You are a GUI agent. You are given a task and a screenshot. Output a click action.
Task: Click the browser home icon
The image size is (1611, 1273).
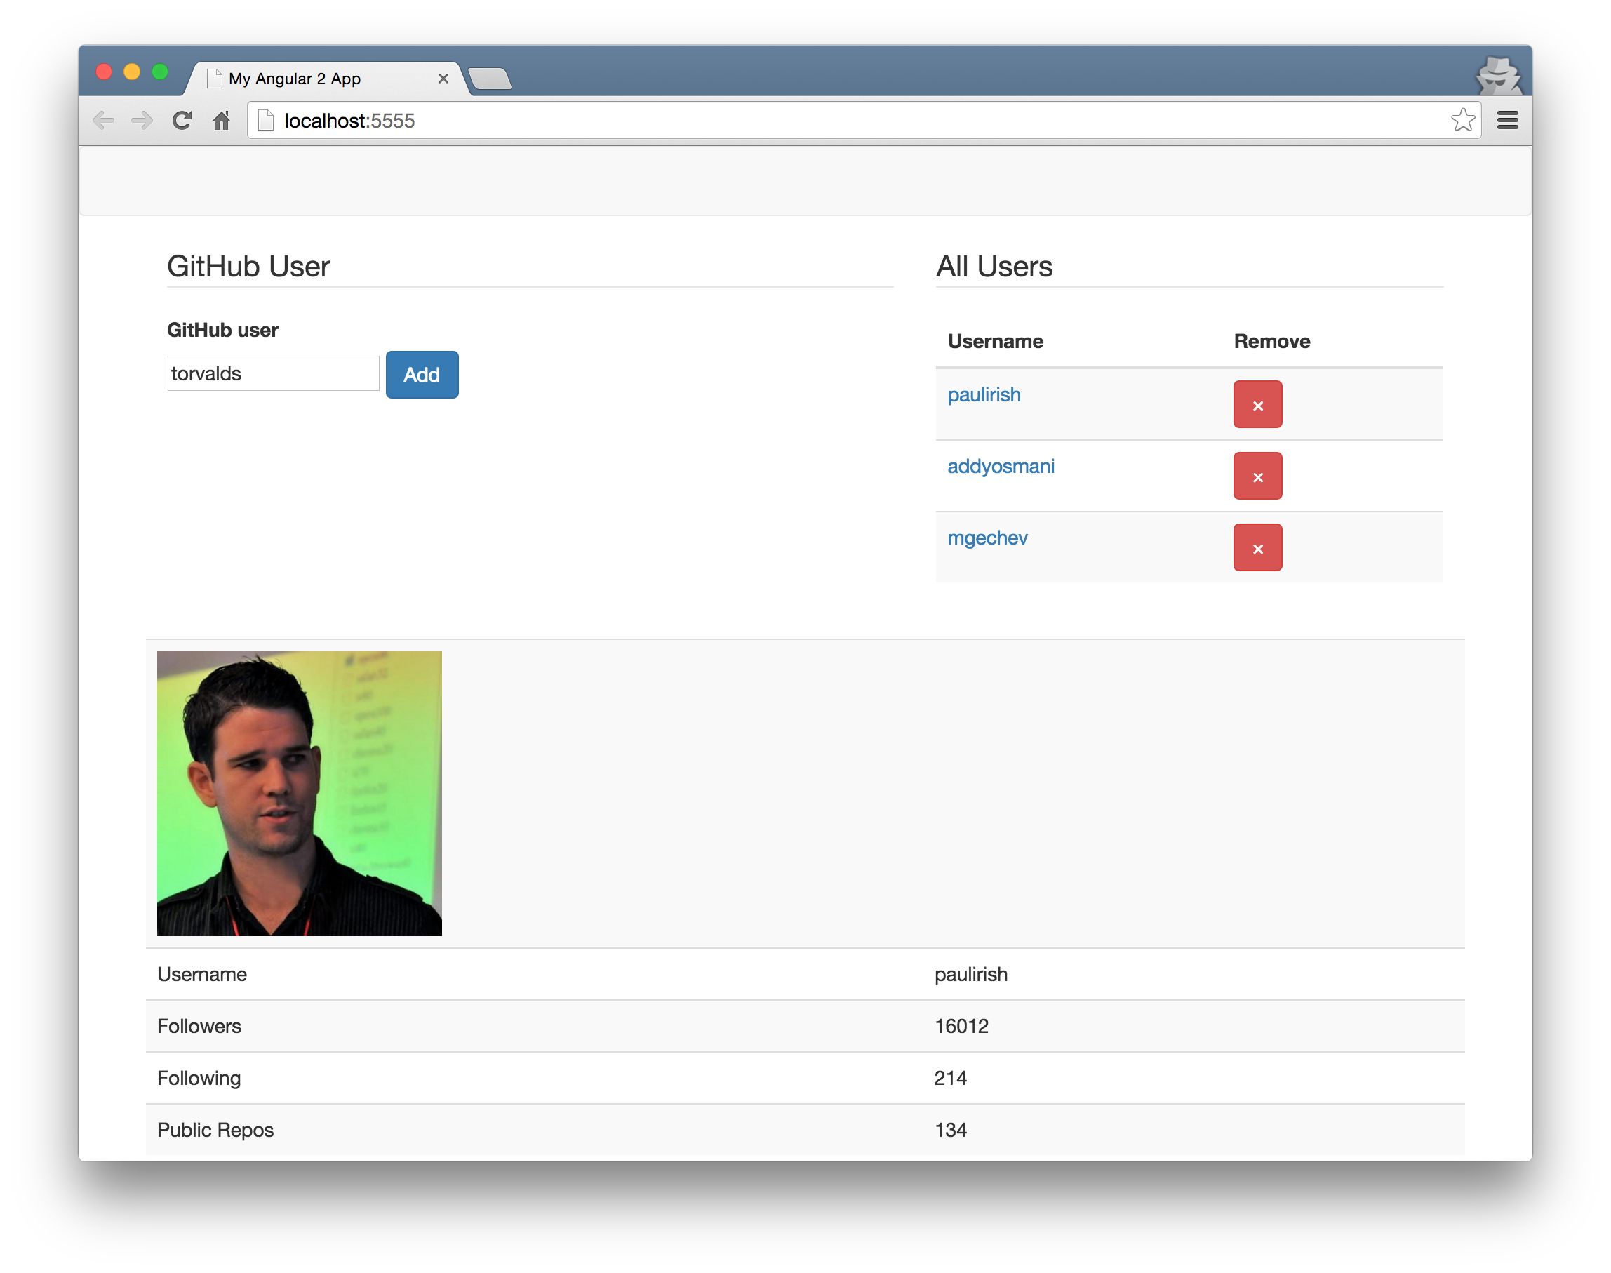(221, 120)
